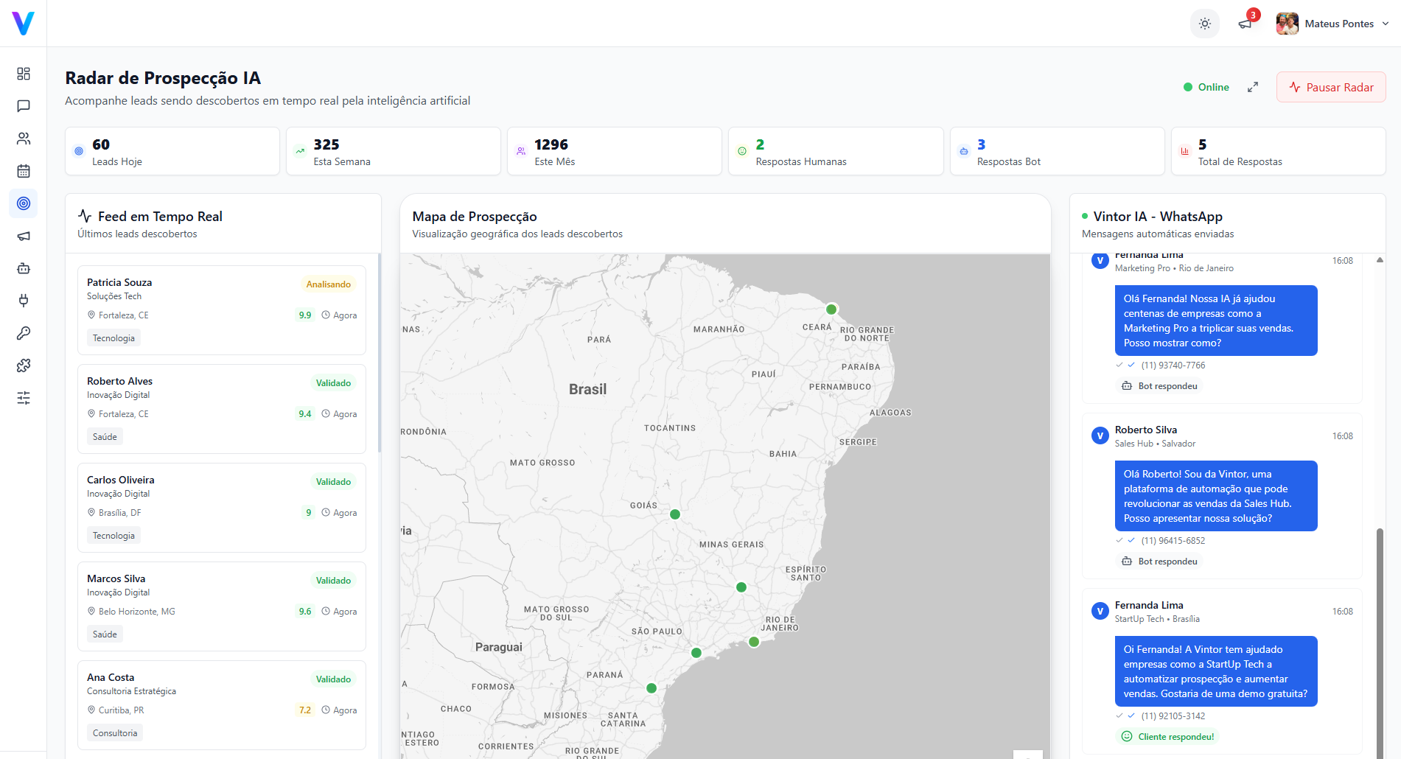Select the active radar target icon

pyautogui.click(x=23, y=203)
